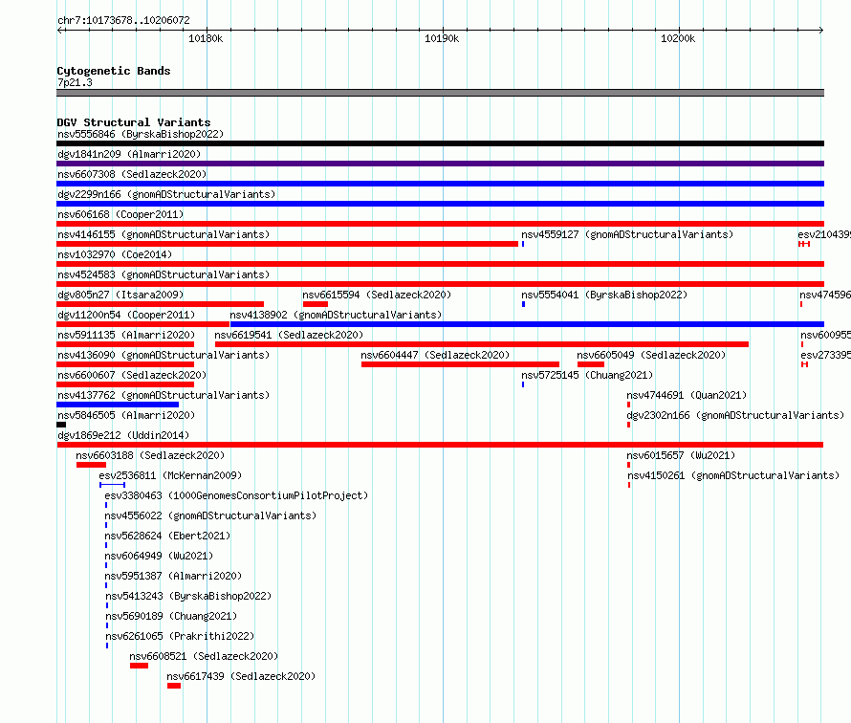The image size is (851, 723).
Task: Select the purple dgv1841n209 variant bar
Action: click(440, 164)
